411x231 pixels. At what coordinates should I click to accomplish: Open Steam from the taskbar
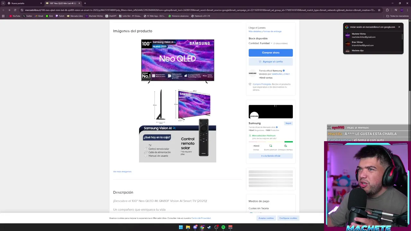[209, 227]
